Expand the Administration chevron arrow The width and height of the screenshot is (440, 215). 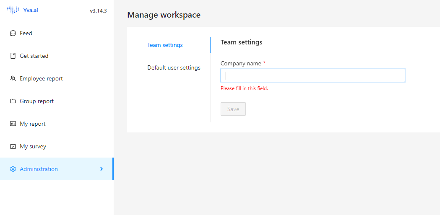click(102, 169)
